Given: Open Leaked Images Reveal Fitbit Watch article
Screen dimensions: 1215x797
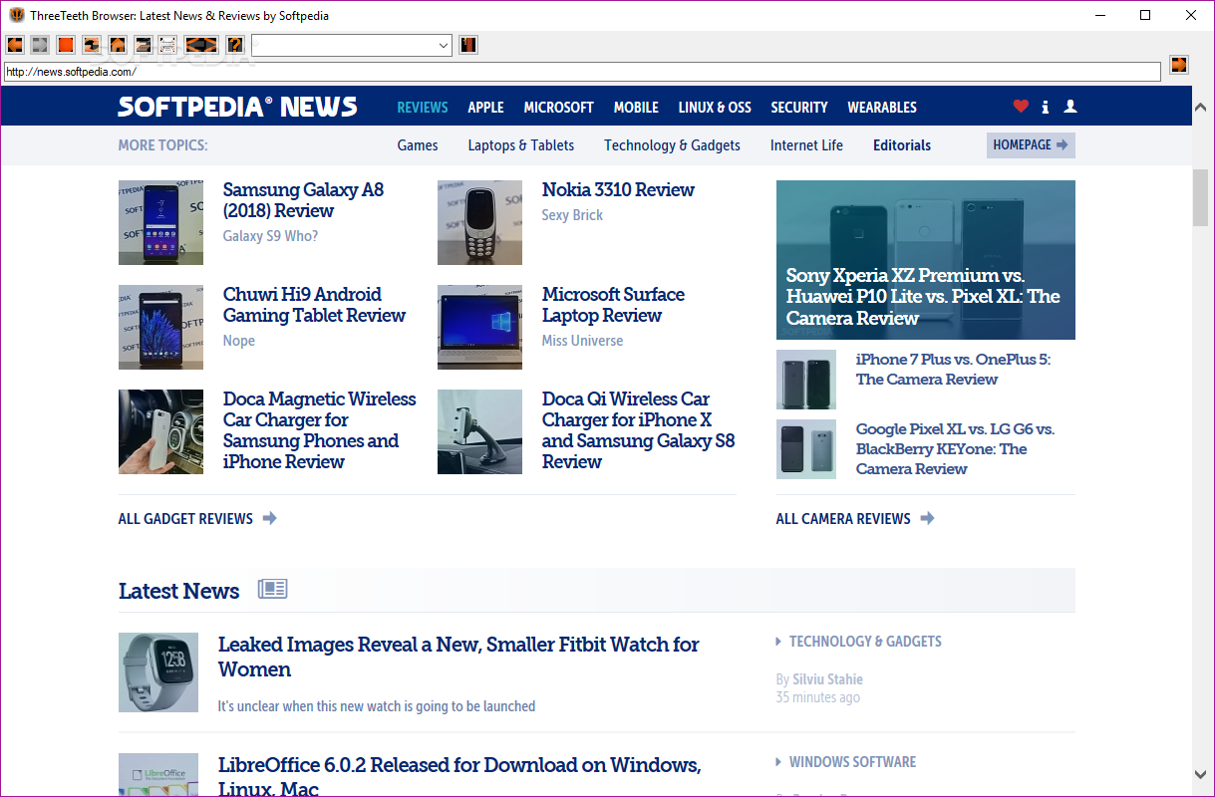Looking at the screenshot, I should tap(458, 657).
